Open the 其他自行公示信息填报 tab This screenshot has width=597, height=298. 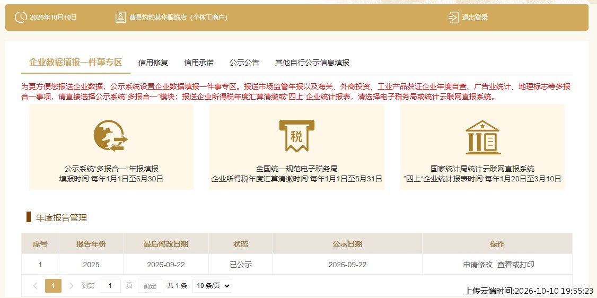(x=312, y=63)
